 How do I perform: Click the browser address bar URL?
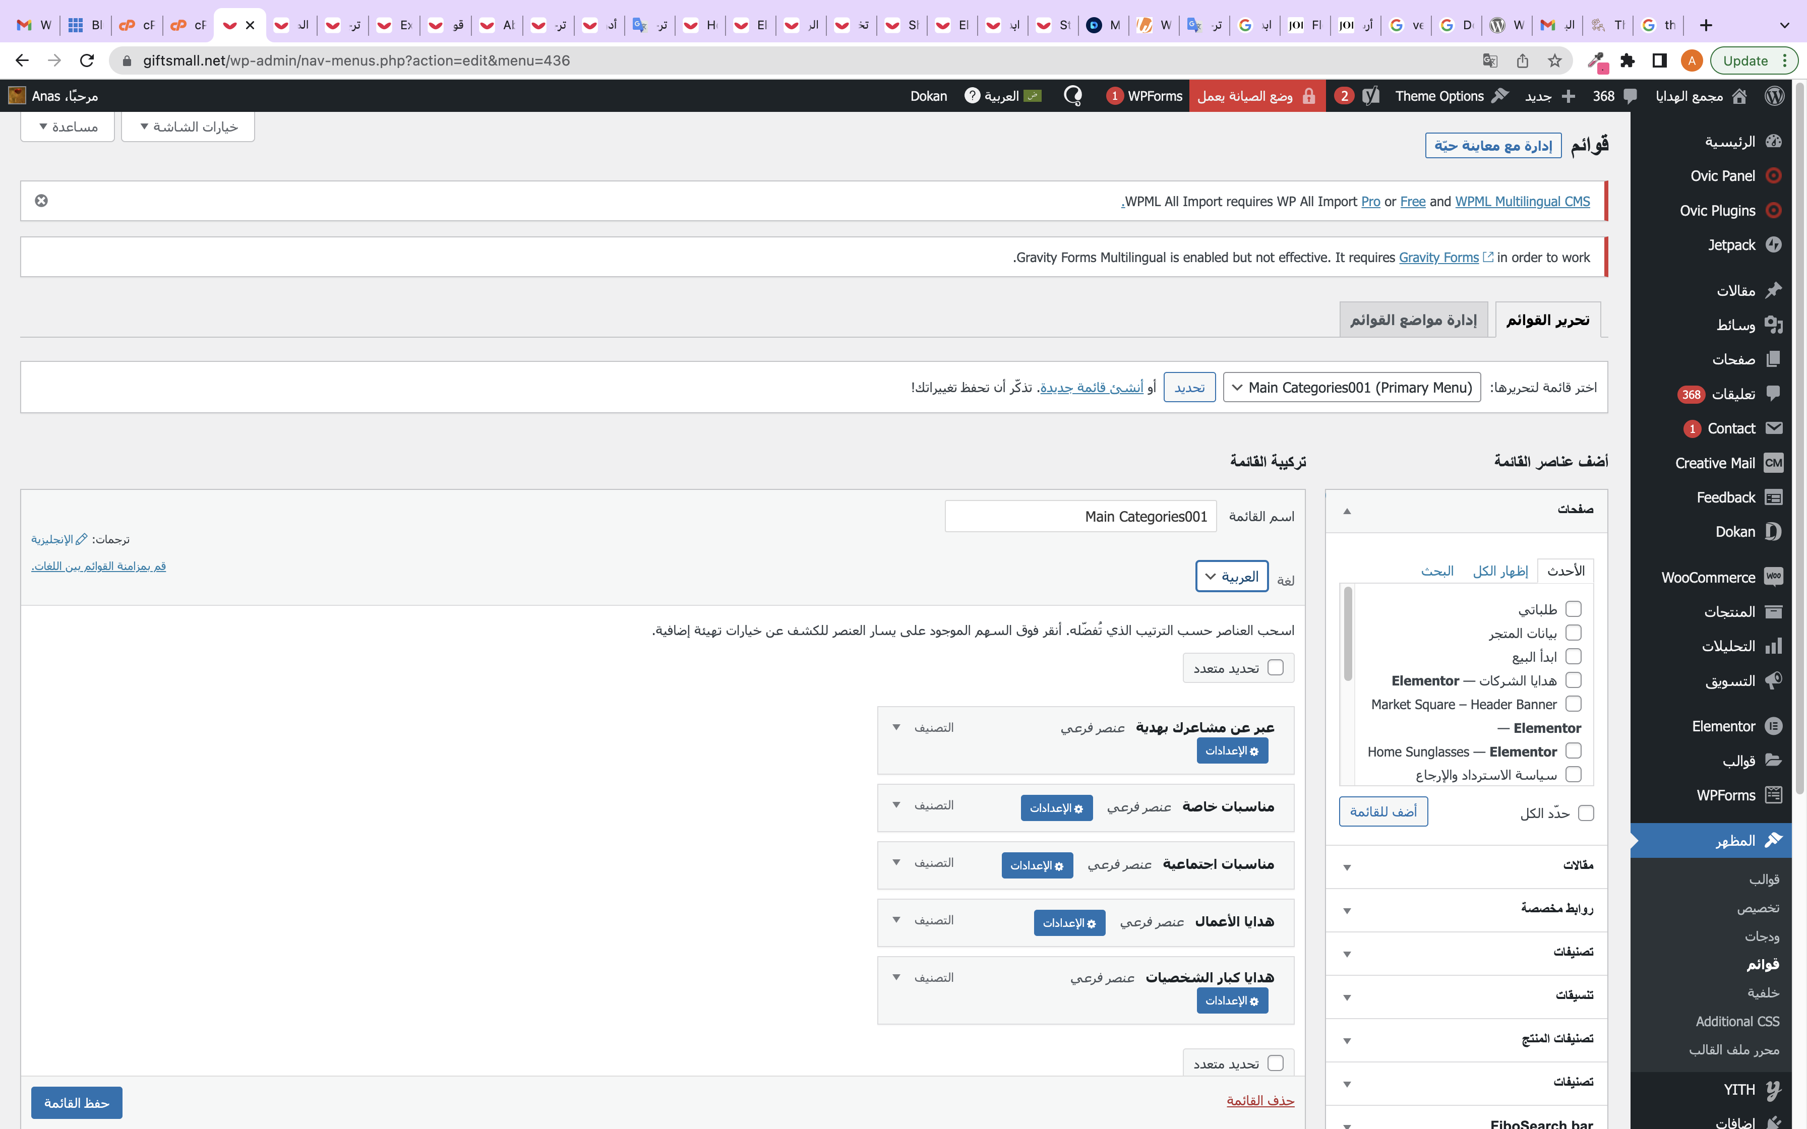356,60
